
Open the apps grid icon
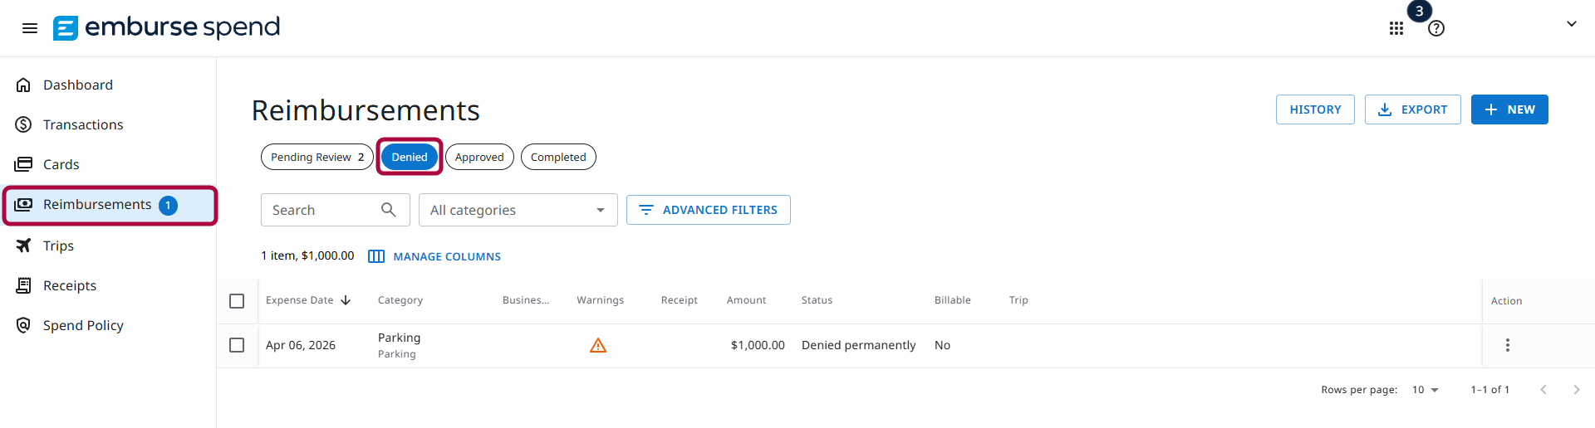pos(1396,28)
